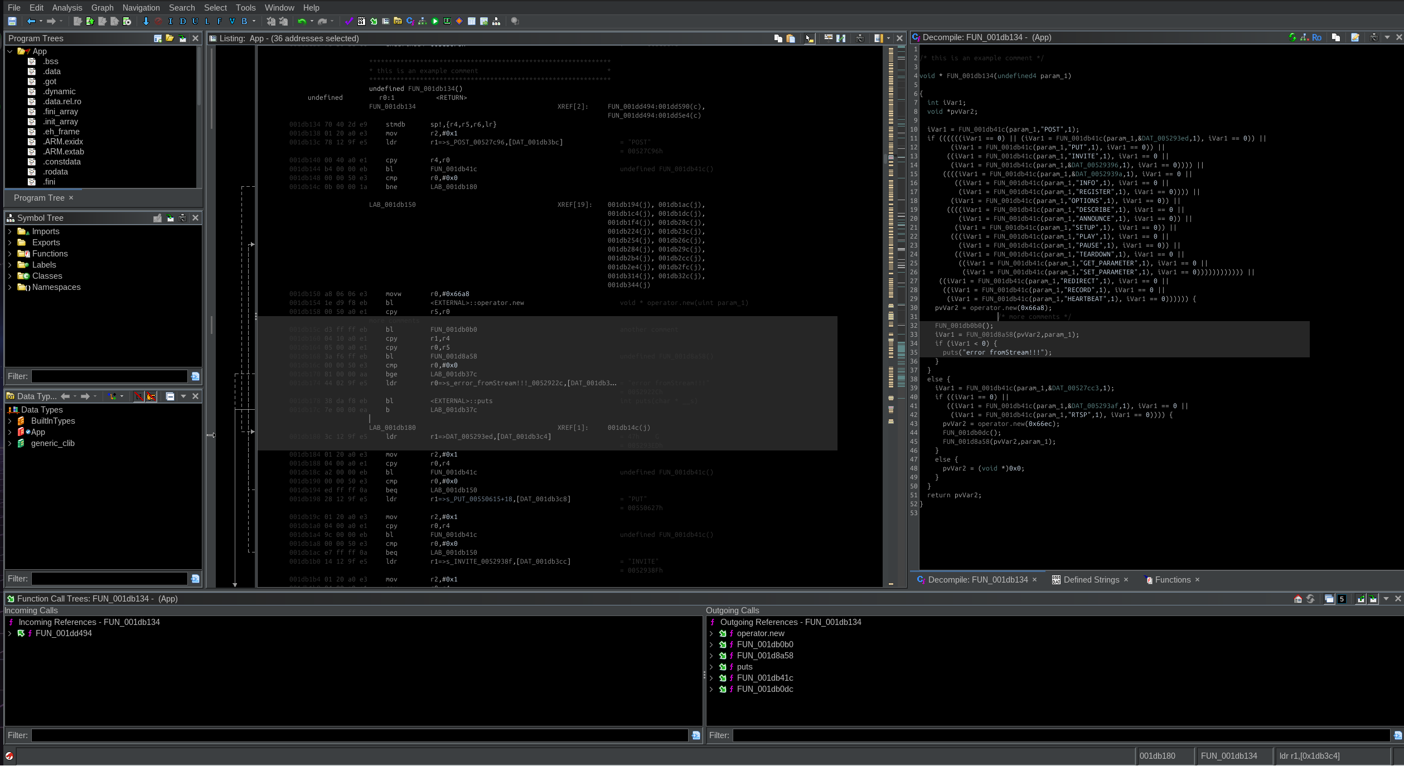Expand FUN_001db41c in Outgoing Calls
1404x766 pixels.
(711, 678)
